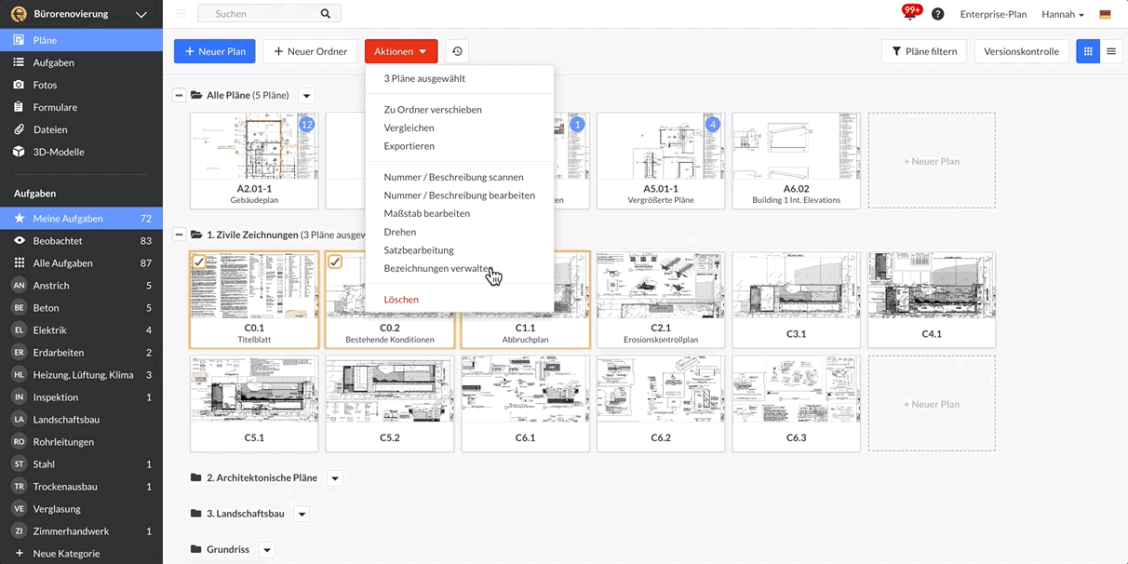Open 3. Landschaftsbau folder
The height and width of the screenshot is (564, 1128).
(237, 514)
